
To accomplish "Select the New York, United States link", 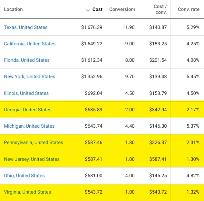I will coord(30,77).
